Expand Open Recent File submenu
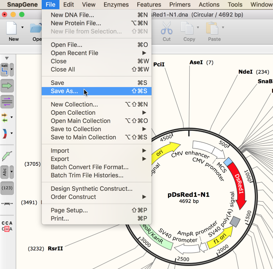 click(x=97, y=53)
